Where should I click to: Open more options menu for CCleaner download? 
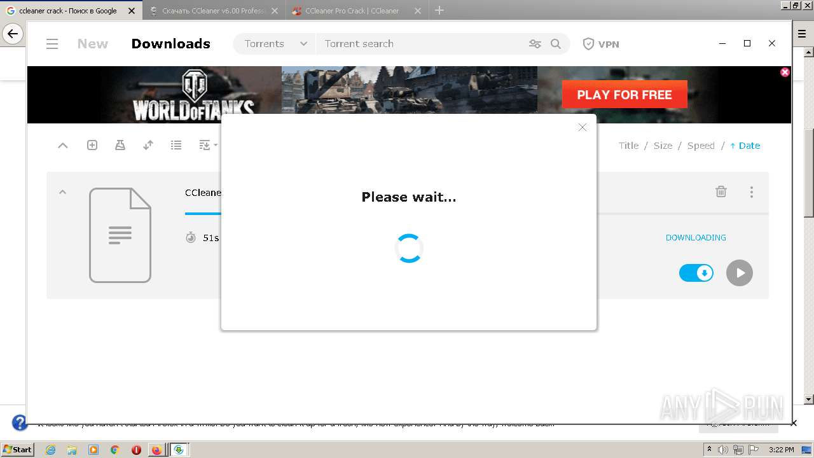tap(752, 191)
